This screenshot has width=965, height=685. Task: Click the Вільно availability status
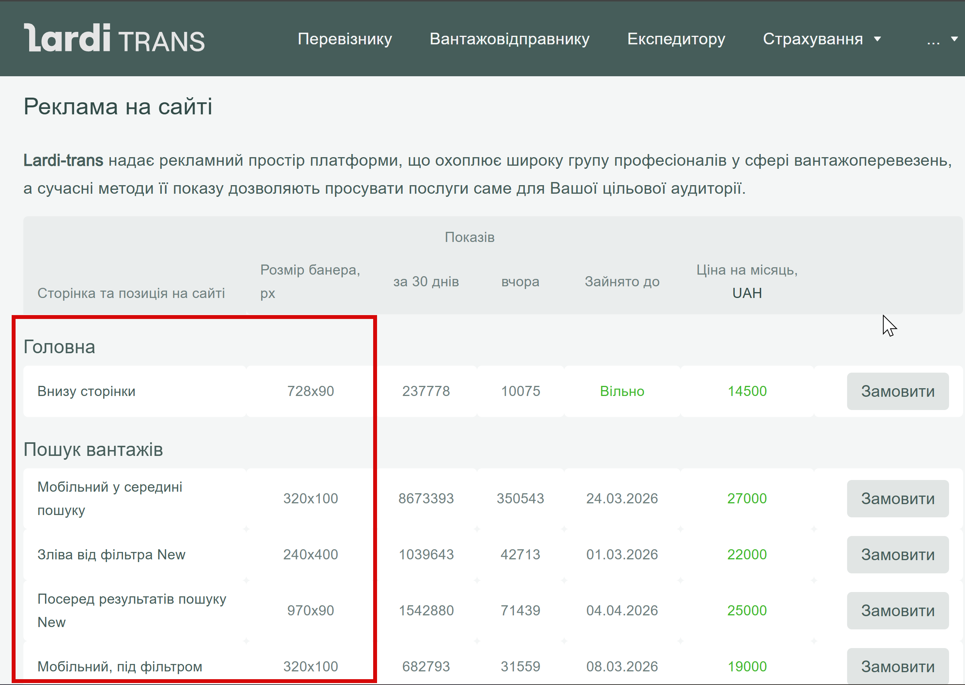pos(622,391)
